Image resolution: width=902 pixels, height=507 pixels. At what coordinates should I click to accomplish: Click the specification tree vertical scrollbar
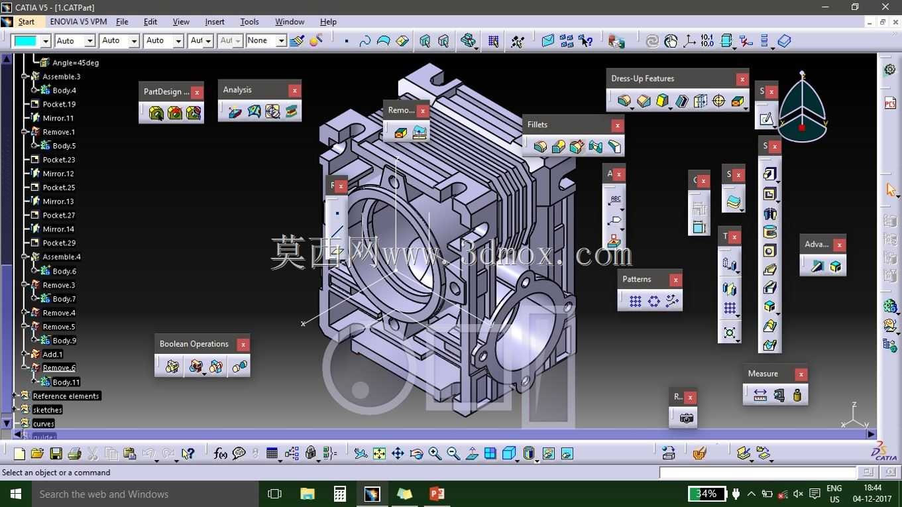coord(7,241)
